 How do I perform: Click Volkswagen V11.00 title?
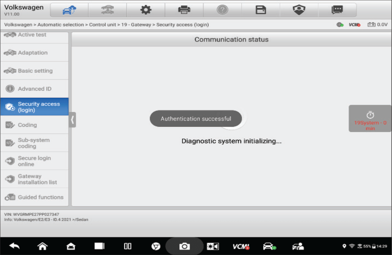[24, 10]
